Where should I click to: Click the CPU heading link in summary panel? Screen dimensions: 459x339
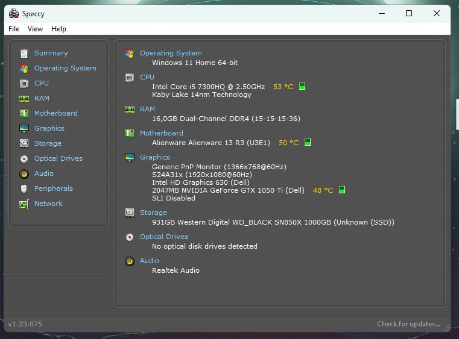[x=147, y=77]
